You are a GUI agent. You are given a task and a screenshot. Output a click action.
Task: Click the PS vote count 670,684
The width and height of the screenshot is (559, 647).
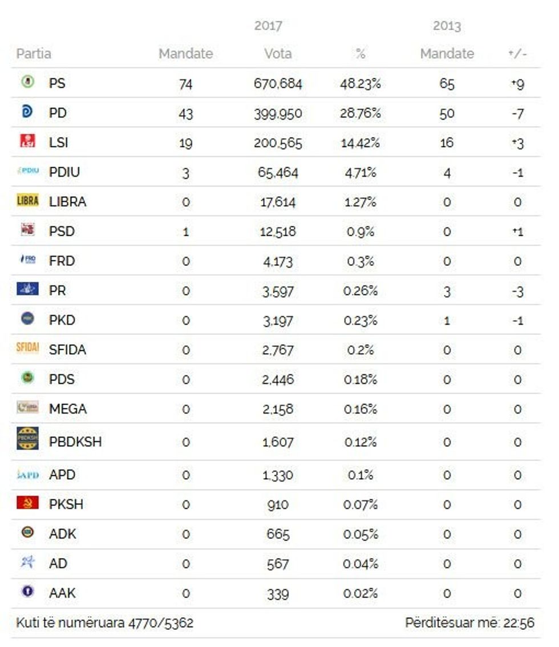pos(278,84)
